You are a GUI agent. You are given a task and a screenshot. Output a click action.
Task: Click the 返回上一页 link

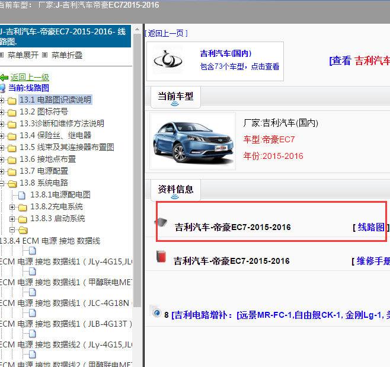click(166, 33)
